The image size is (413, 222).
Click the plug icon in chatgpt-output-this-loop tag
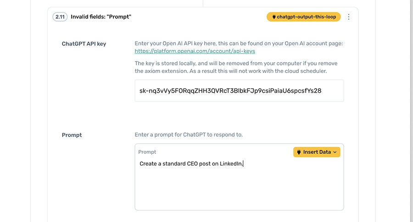(273, 17)
